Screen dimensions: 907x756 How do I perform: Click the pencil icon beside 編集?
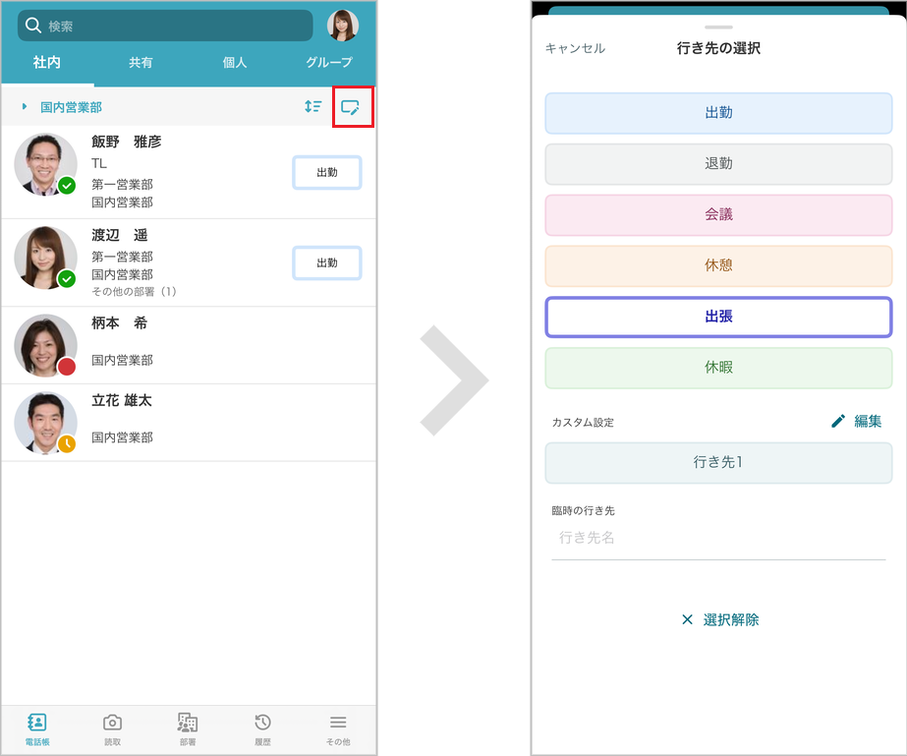coord(838,421)
